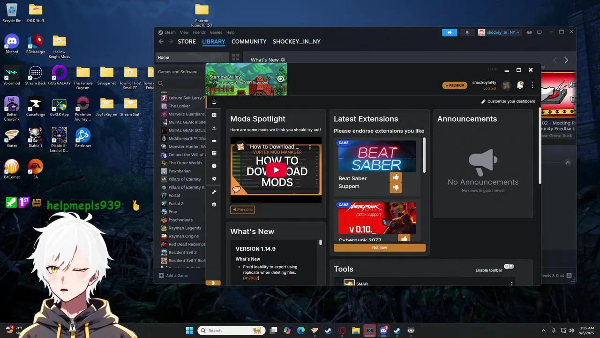600x338 pixels.
Task: Click shockeyInNy user avatar in Vortex
Action: tap(506, 85)
